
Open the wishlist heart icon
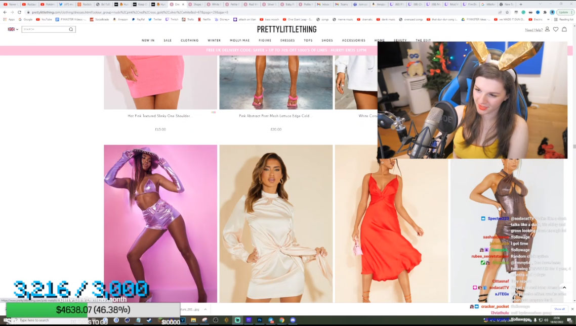(556, 29)
